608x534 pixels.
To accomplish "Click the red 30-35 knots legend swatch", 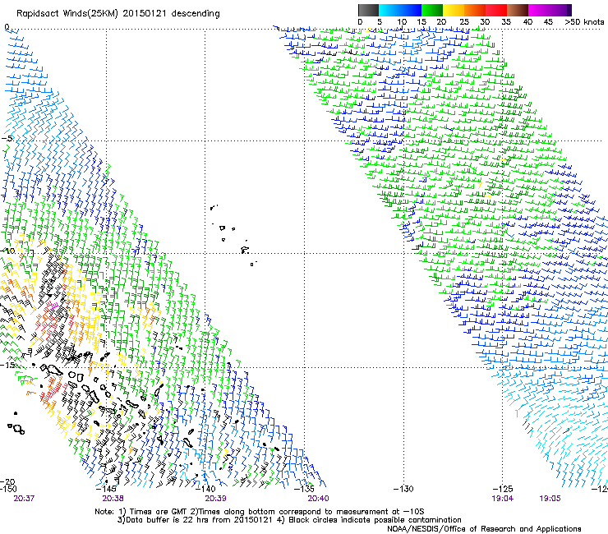I will (x=496, y=10).
